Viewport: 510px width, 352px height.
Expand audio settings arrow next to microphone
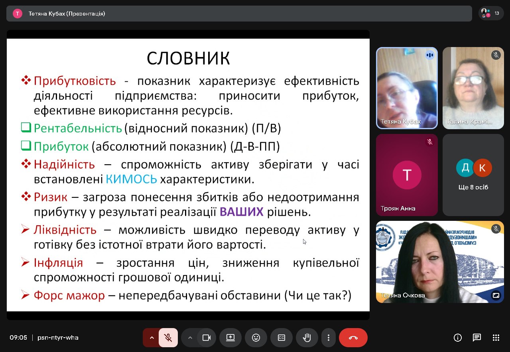tap(152, 338)
